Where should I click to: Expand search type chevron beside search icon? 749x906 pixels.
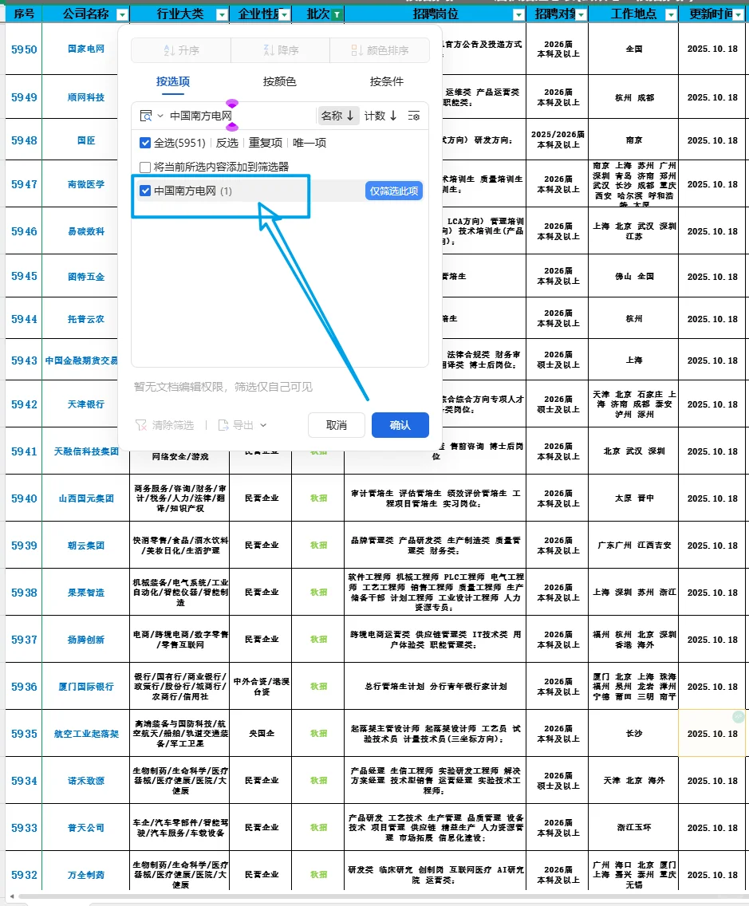coord(160,116)
